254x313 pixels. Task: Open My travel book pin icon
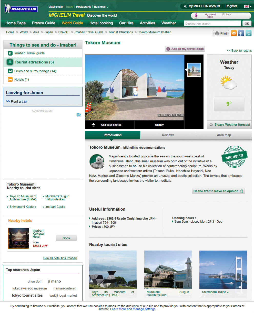(x=196, y=16)
